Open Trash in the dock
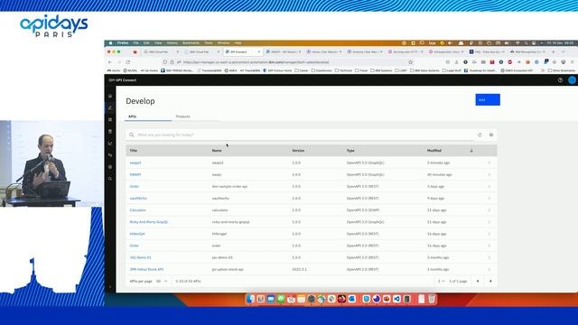578x325 pixels. [x=432, y=299]
